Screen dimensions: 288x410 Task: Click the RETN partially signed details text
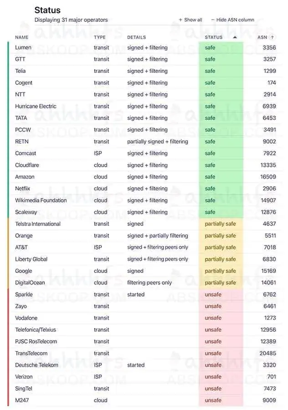click(158, 142)
